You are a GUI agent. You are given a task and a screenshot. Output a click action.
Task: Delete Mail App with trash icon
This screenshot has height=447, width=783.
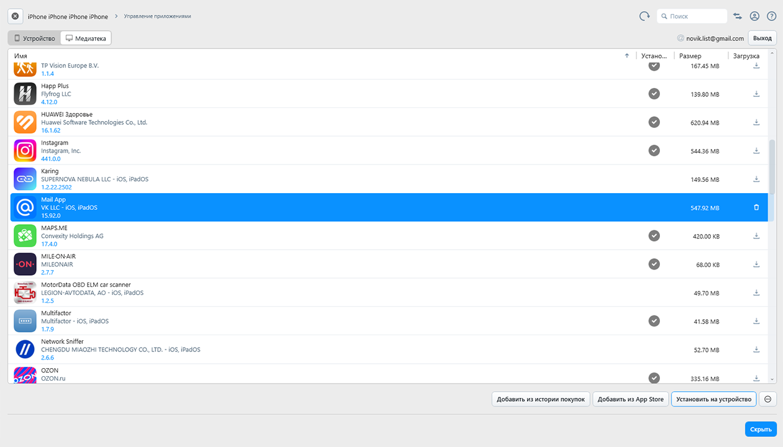(x=756, y=207)
